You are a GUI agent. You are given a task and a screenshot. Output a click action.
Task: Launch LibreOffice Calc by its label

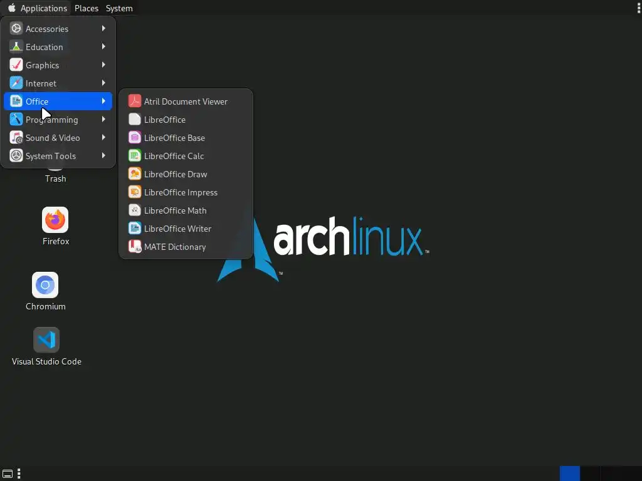click(174, 156)
